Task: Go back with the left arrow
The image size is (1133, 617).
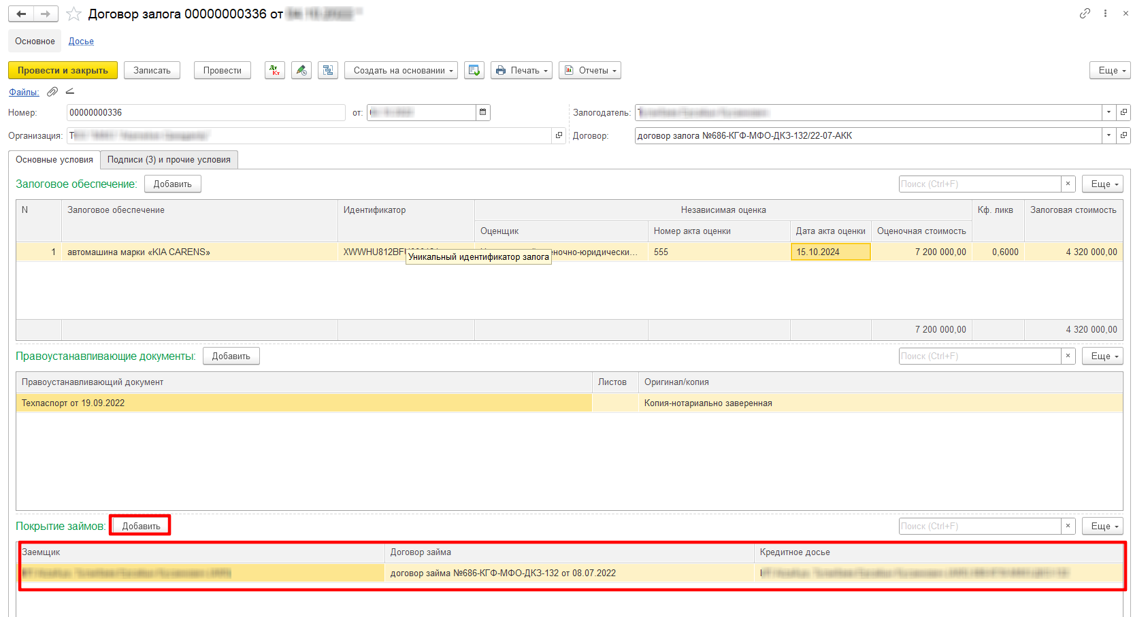Action: [21, 14]
